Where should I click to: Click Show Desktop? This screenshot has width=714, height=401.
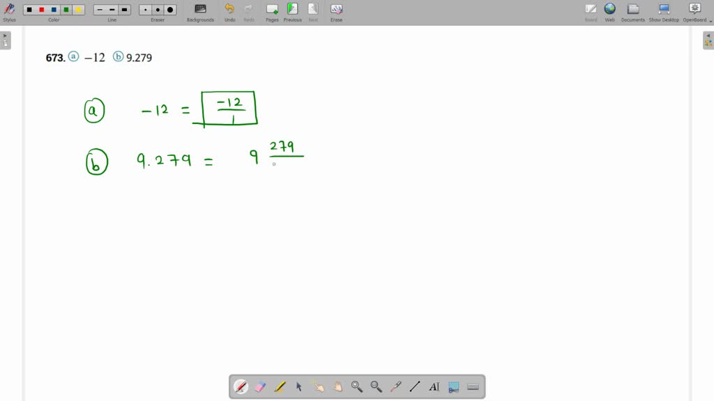[662, 10]
